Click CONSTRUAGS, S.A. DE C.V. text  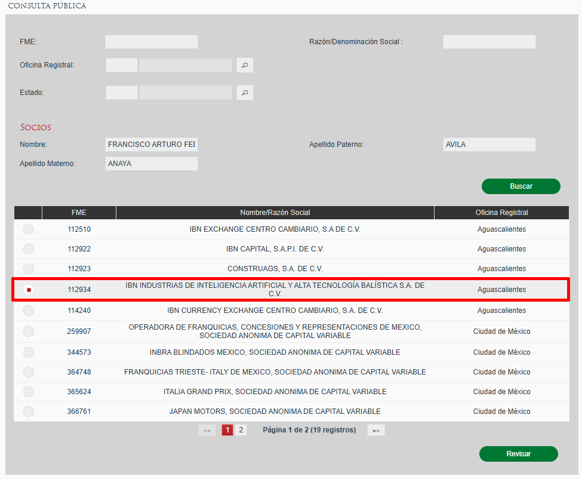(x=275, y=269)
